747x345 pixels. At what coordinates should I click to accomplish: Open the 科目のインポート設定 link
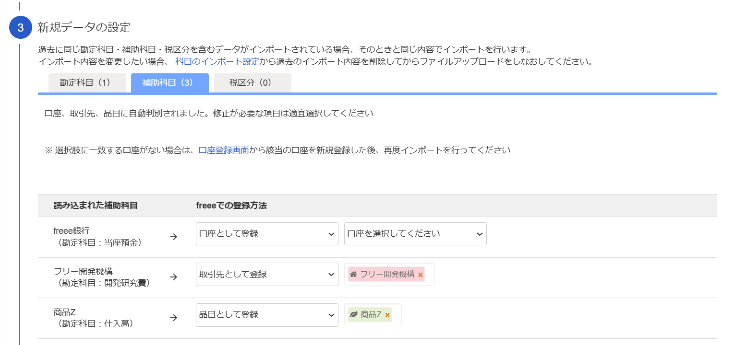pos(217,61)
